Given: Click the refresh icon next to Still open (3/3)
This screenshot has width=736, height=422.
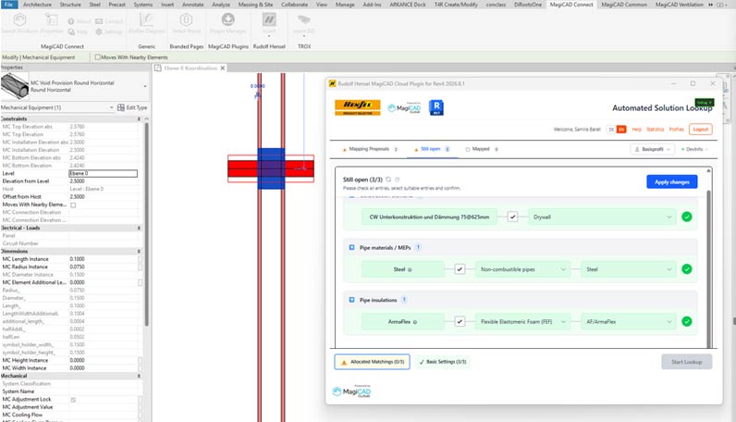Looking at the screenshot, I should pyautogui.click(x=388, y=180).
